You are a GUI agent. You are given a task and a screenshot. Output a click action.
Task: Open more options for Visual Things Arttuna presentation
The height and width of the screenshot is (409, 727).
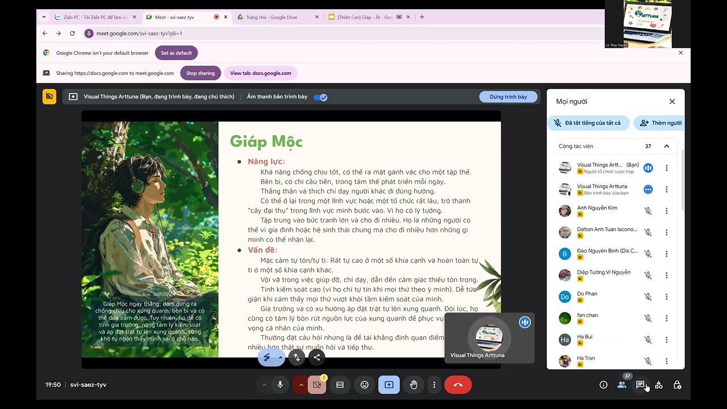(667, 189)
